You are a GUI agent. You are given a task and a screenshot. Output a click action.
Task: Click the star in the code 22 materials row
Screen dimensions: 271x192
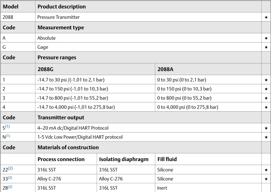(x=266, y=170)
